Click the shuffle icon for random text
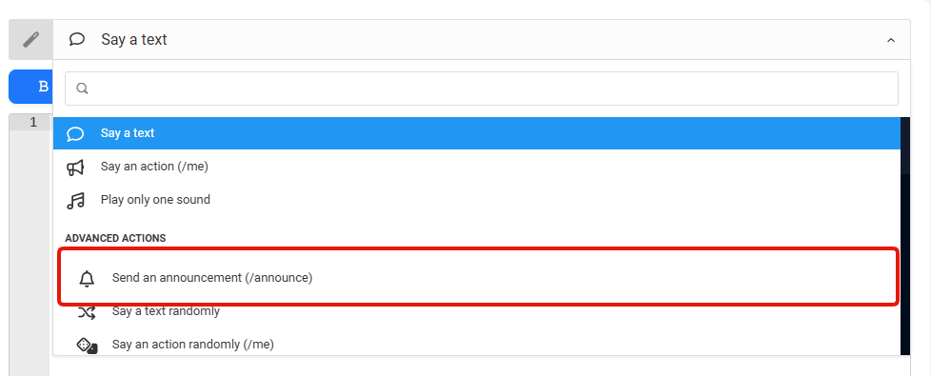 (x=87, y=312)
